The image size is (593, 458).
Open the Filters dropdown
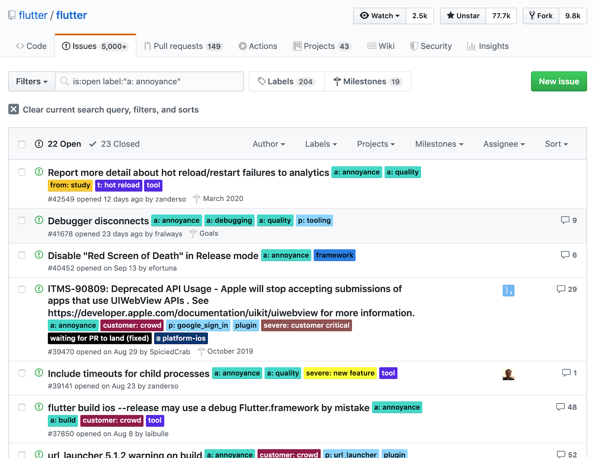tap(32, 81)
